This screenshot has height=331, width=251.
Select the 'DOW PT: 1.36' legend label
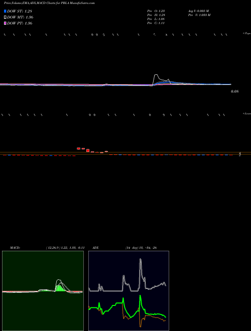pos(20,23)
